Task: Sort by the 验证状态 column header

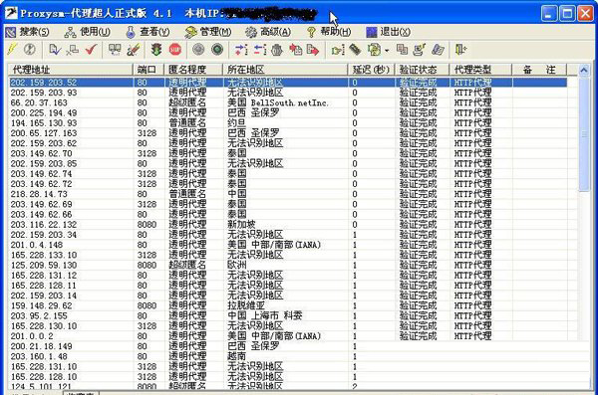Action: pyautogui.click(x=423, y=70)
